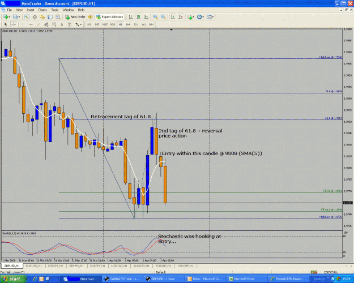Toggle chart auto scroll
This screenshot has width=354, height=283.
point(173,17)
